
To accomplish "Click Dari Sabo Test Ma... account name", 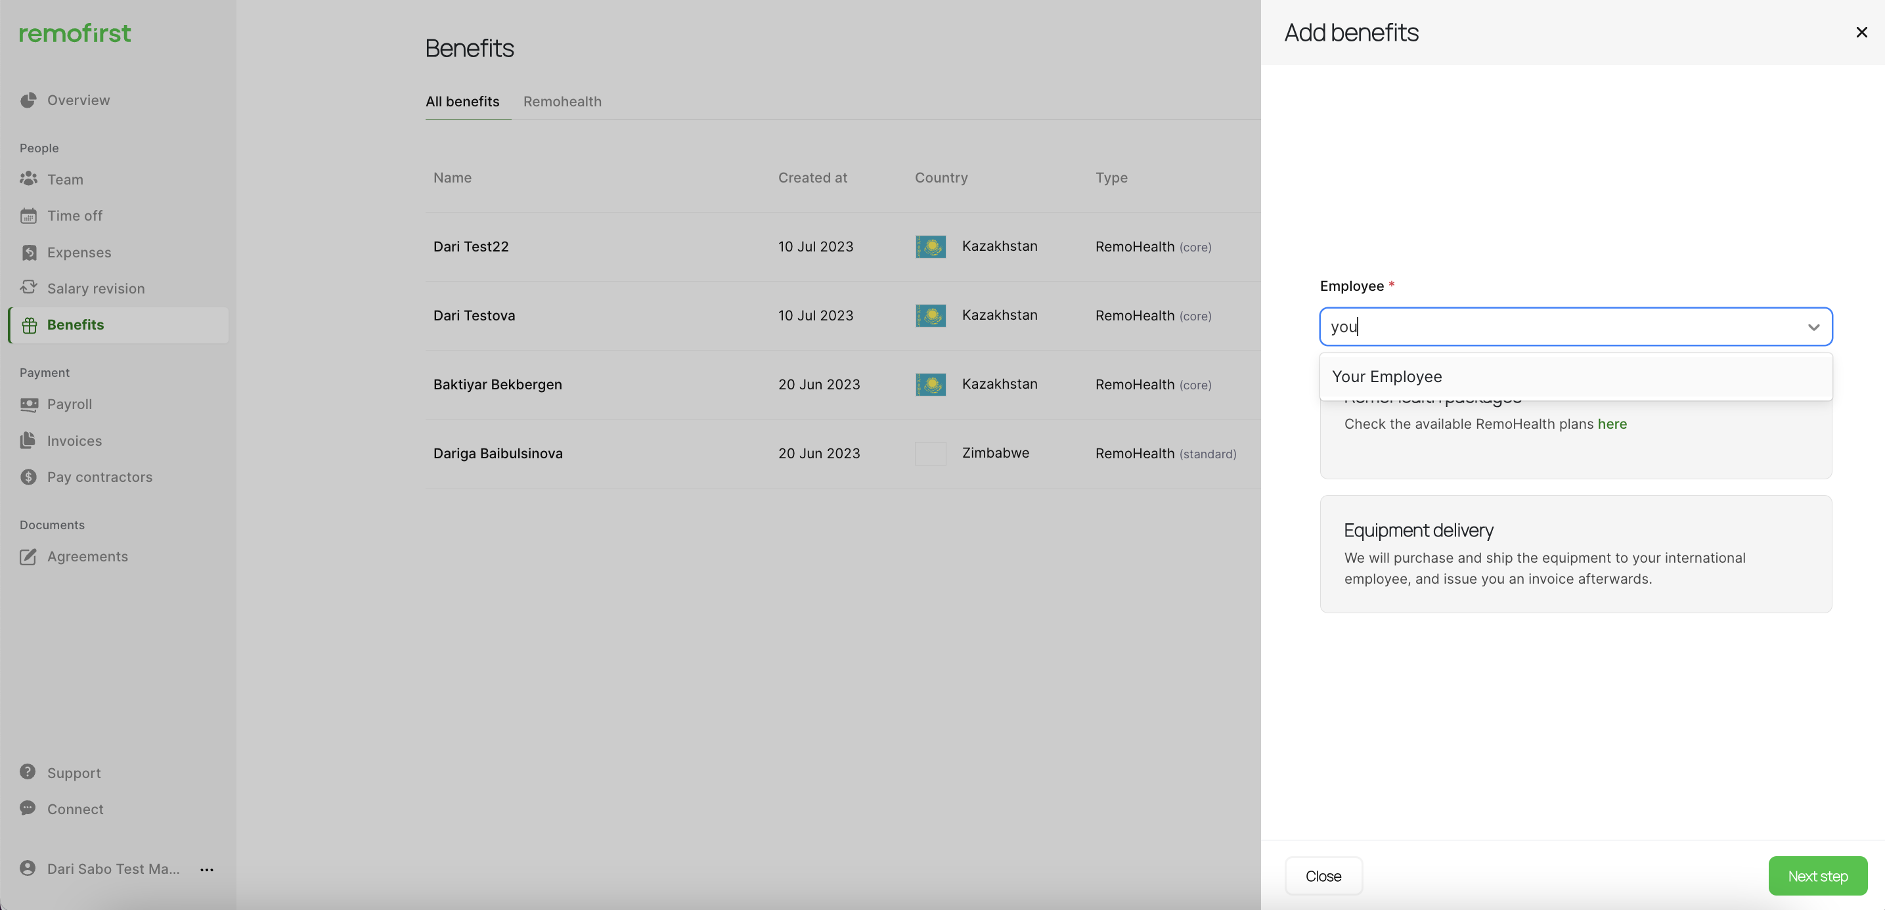I will 114,868.
